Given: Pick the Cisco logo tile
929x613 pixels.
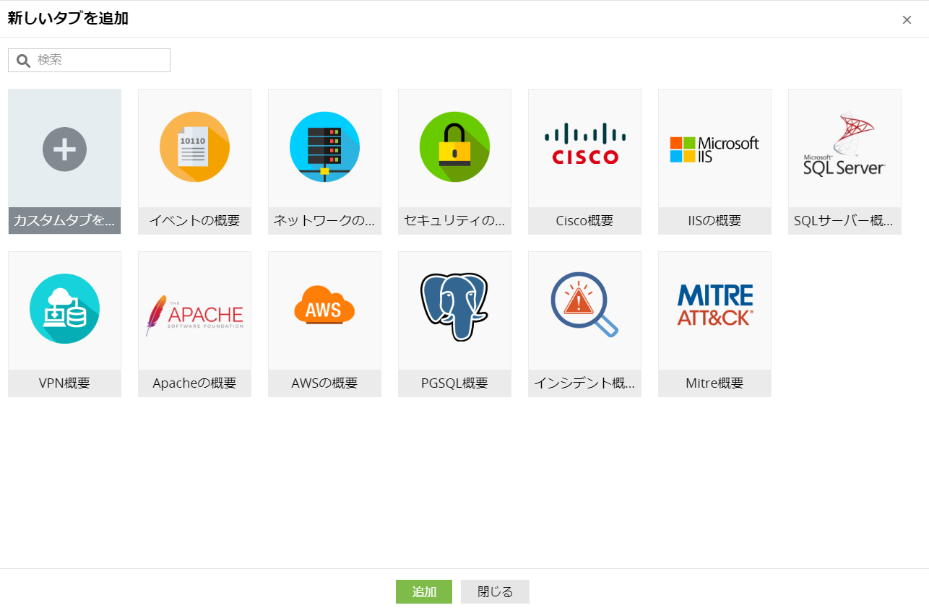Looking at the screenshot, I should click(584, 144).
